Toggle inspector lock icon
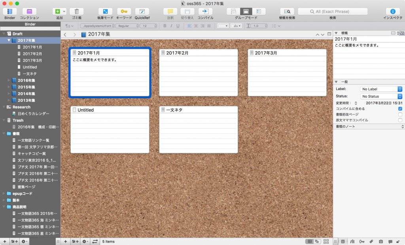 click(398, 241)
